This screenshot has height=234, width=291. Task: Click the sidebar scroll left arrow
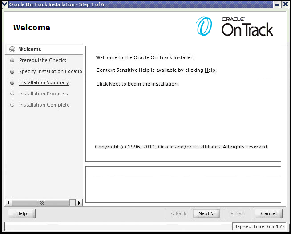point(8,203)
